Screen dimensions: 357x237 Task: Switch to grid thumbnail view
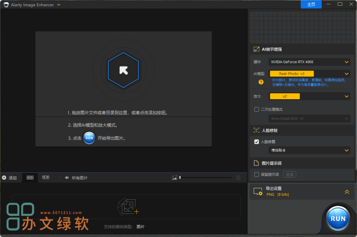(30, 178)
